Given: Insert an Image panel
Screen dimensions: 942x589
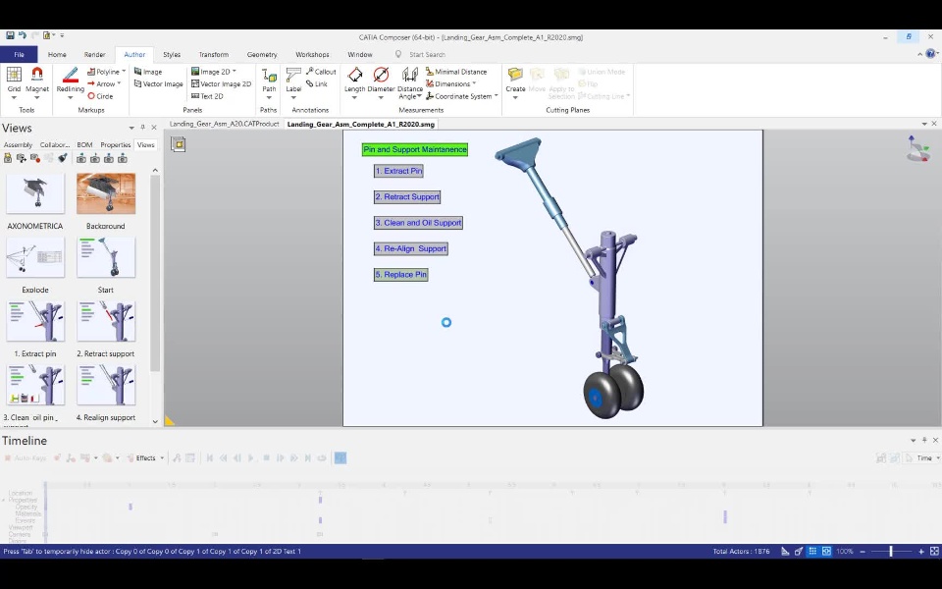Looking at the screenshot, I should coord(148,72).
